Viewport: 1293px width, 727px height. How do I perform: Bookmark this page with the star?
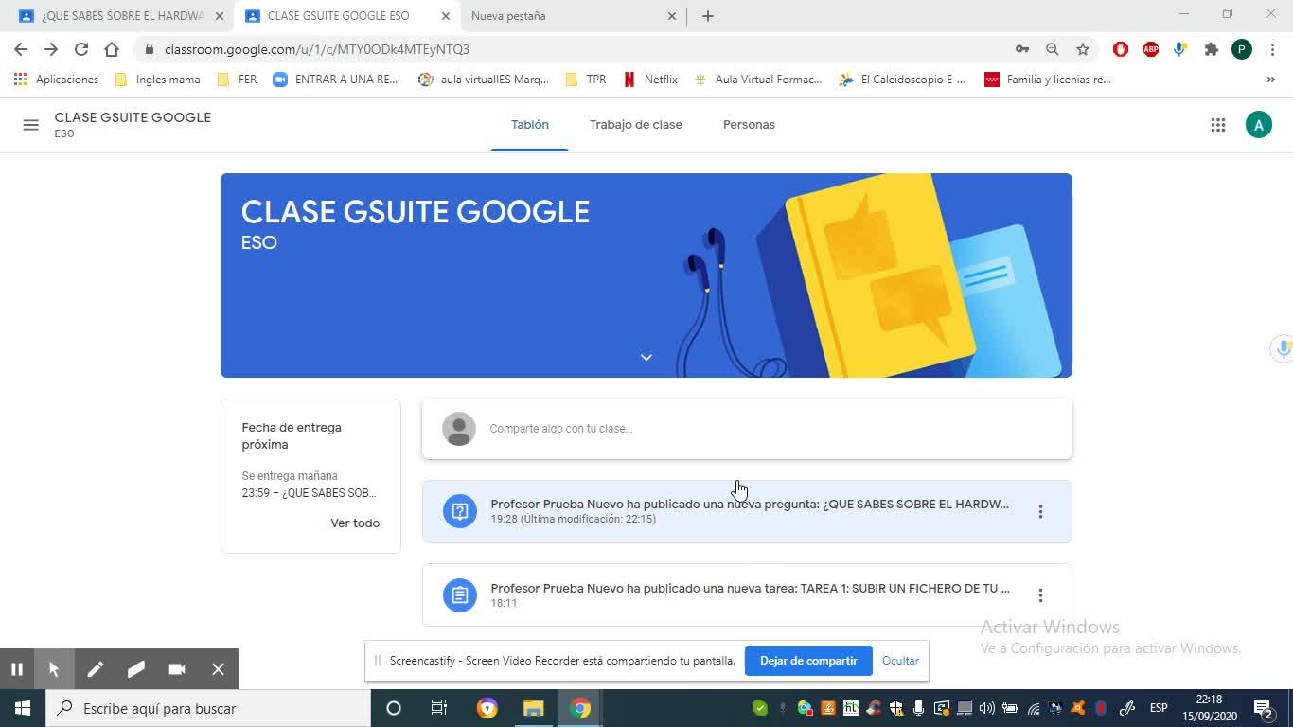click(1083, 49)
